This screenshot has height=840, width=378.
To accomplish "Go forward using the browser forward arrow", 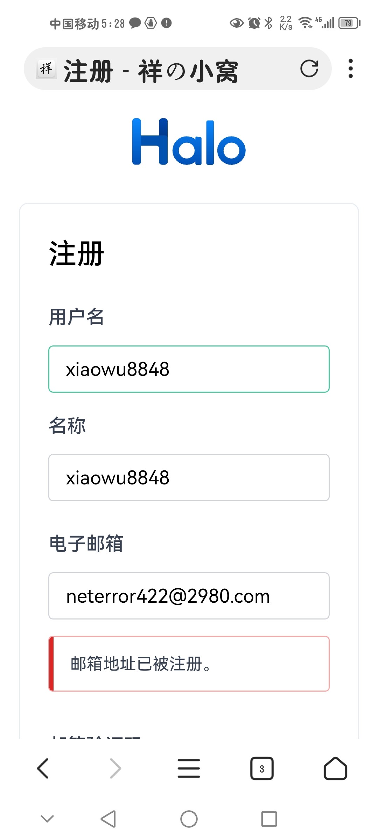I will [x=115, y=769].
